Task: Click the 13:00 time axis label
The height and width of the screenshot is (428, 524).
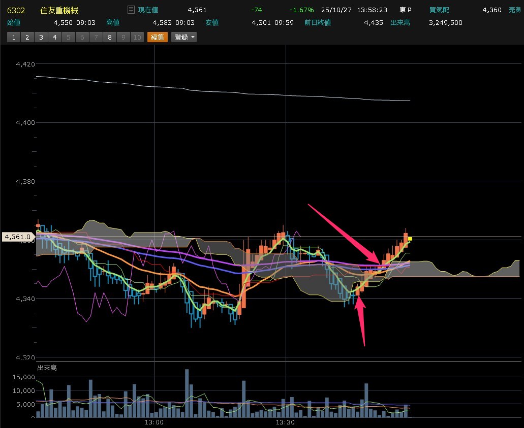Action: 153,422
